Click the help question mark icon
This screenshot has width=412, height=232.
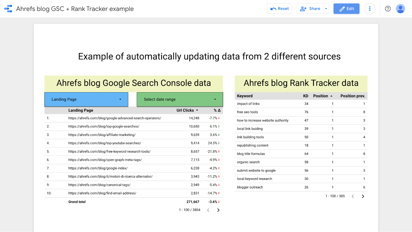pos(388,9)
